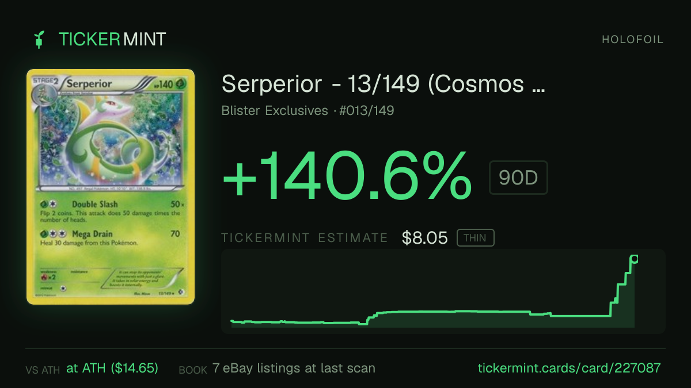Click the latest price marker on chart

click(x=634, y=259)
